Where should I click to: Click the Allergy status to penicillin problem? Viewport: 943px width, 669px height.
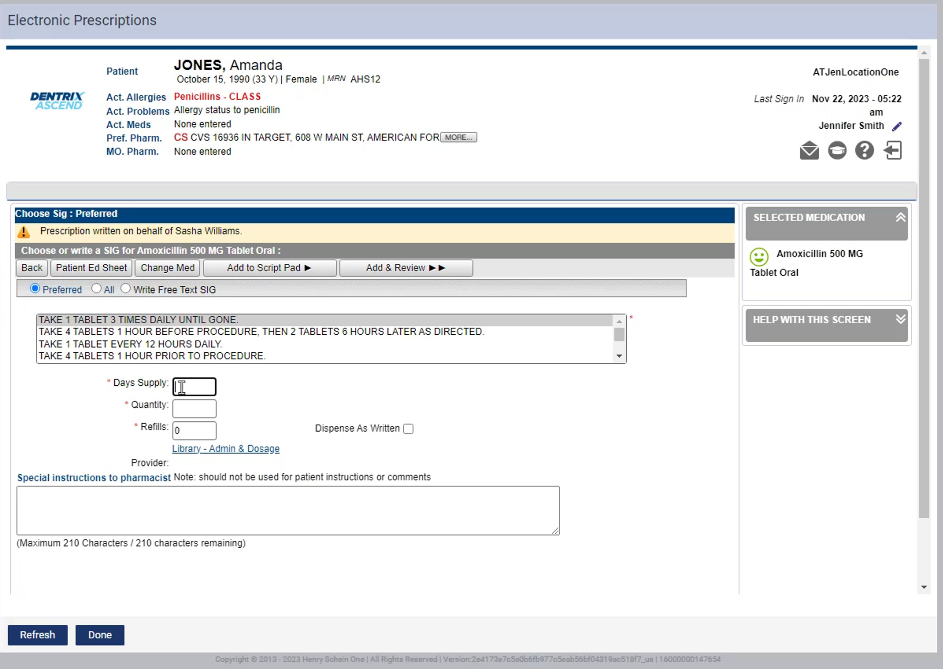point(227,110)
